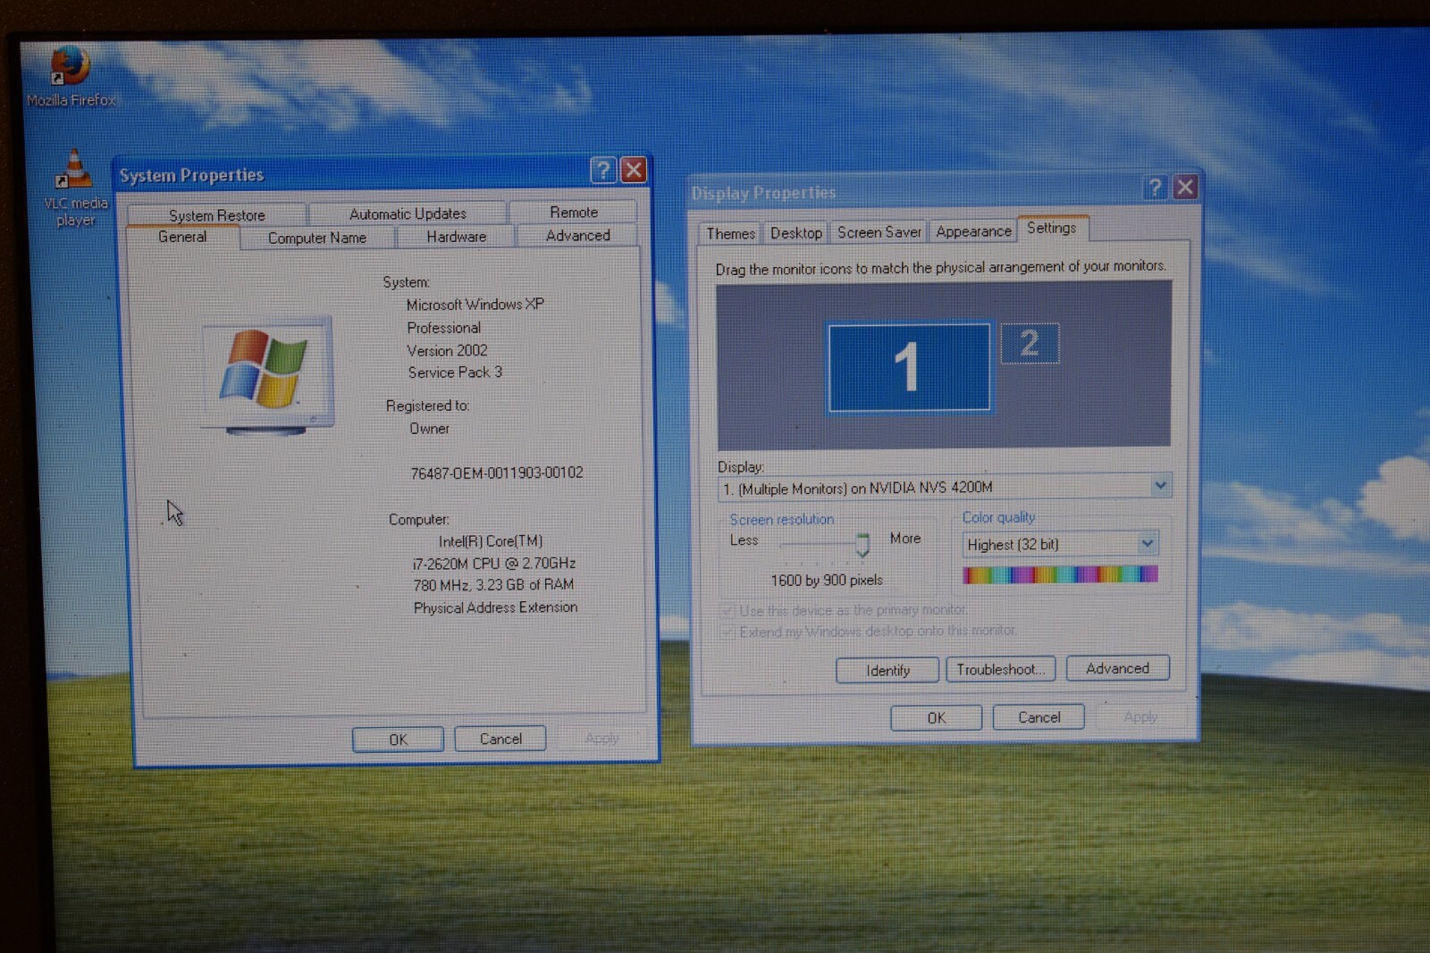Image resolution: width=1430 pixels, height=953 pixels.
Task: Select monitor 1 icon in arrangement preview
Action: click(908, 367)
